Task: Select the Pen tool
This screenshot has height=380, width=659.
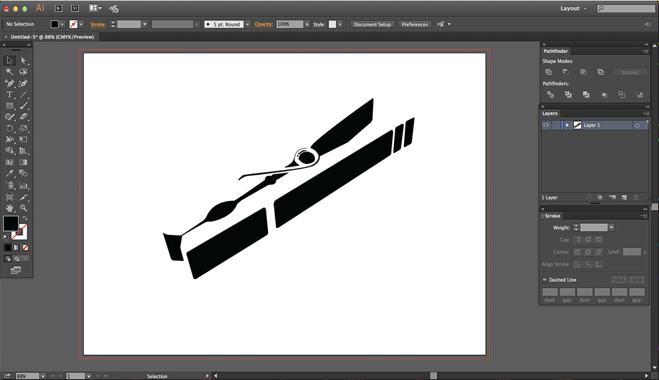Action: 9,82
